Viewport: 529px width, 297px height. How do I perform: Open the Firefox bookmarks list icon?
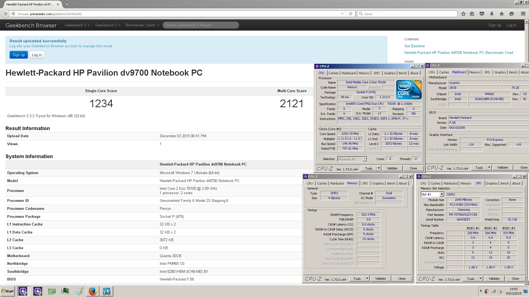tap(472, 14)
